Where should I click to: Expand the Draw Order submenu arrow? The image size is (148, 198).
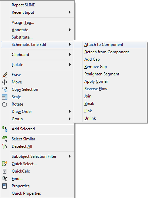tap(70, 111)
